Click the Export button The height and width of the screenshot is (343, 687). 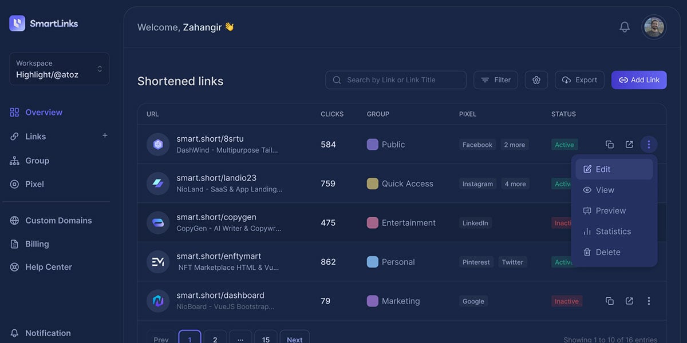click(x=579, y=80)
